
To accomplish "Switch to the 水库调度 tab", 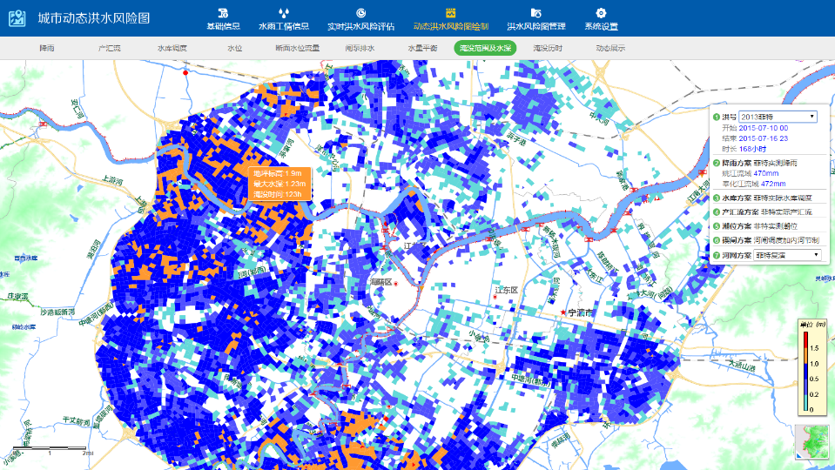I will pyautogui.click(x=172, y=48).
